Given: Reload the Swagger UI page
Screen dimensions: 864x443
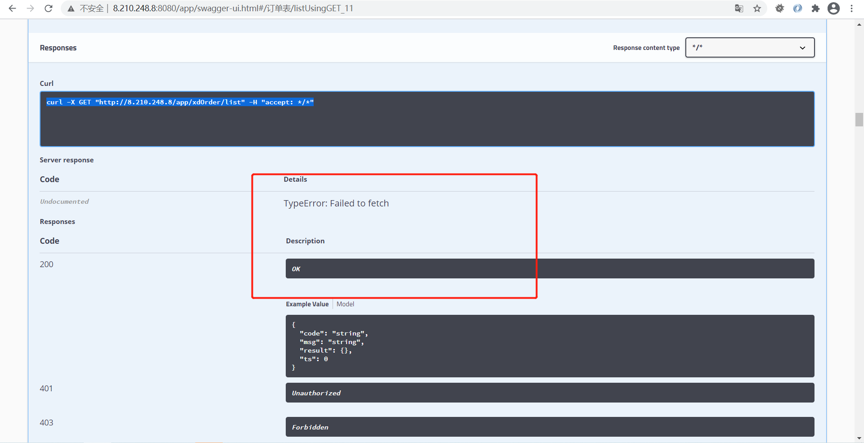Looking at the screenshot, I should [x=48, y=8].
